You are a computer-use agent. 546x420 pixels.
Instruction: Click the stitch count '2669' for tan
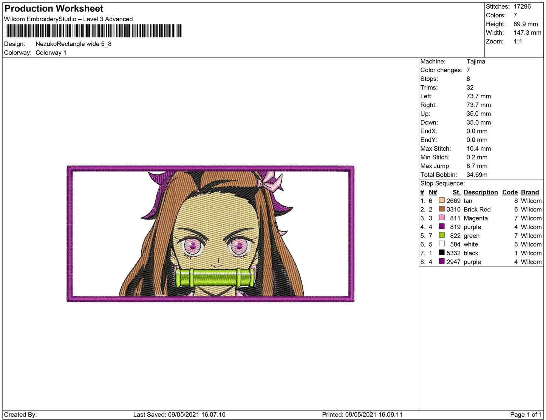coord(453,201)
